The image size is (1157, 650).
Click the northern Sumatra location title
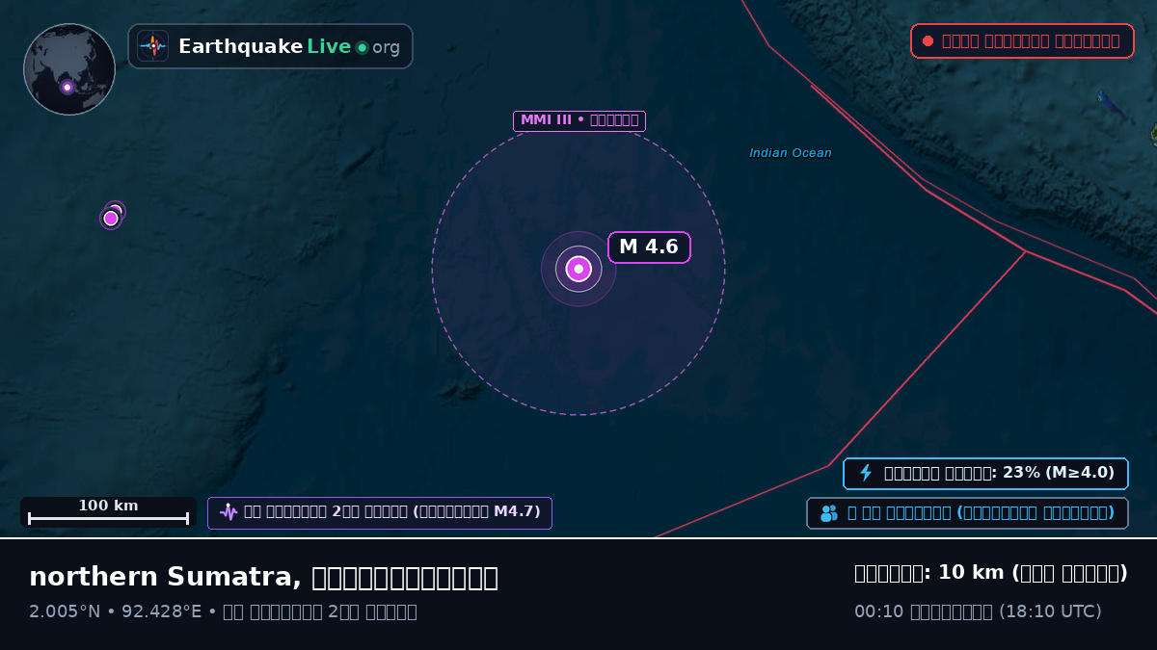pos(263,577)
